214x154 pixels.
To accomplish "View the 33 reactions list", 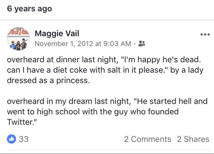I will point(18,139).
